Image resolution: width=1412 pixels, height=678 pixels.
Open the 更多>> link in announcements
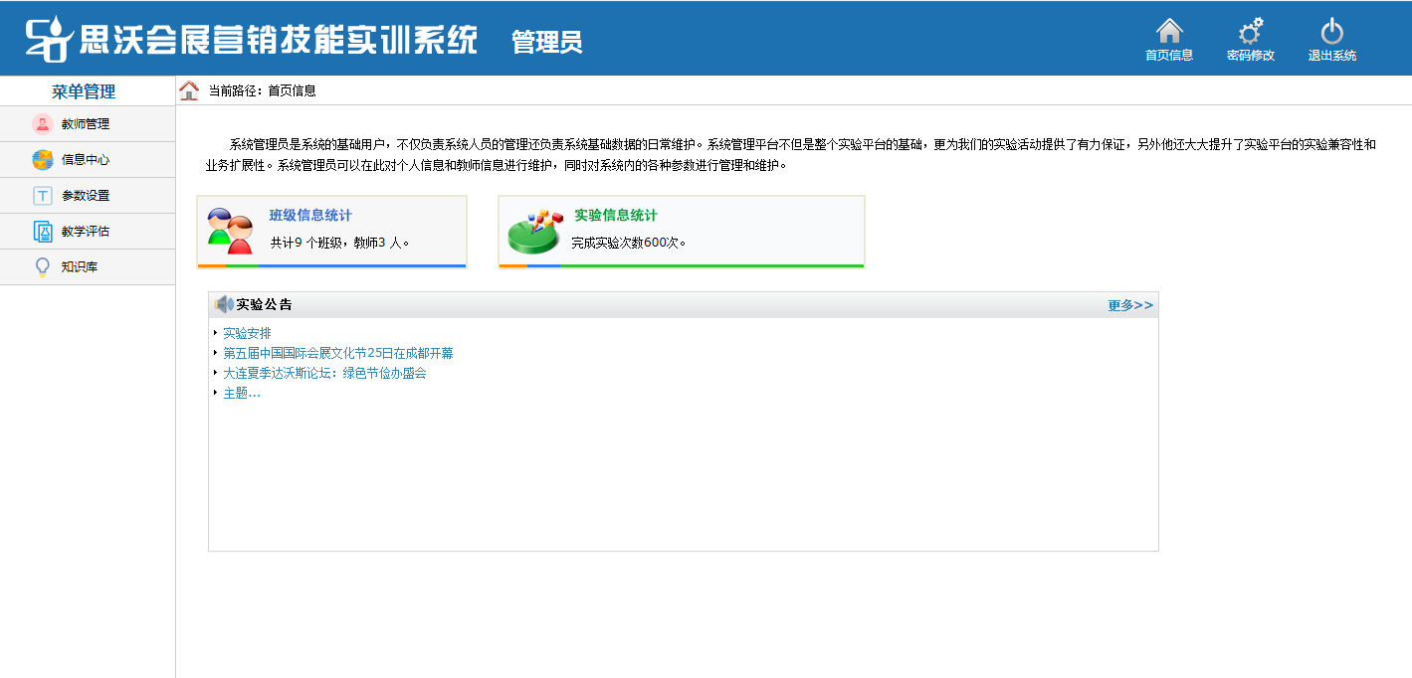[1130, 305]
